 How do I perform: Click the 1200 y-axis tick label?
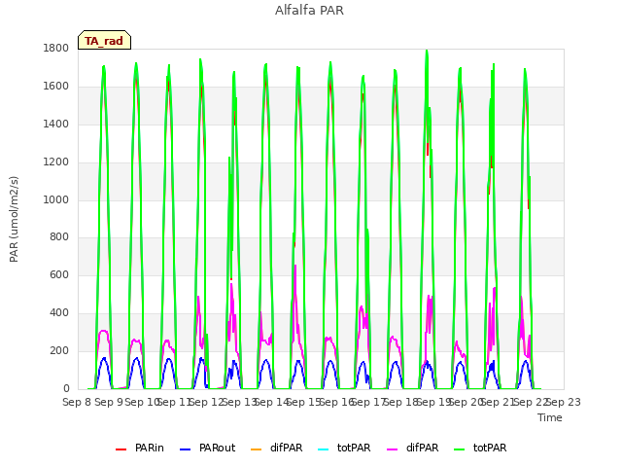tap(56, 162)
